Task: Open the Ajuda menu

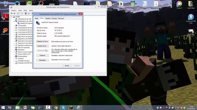Action: point(31,10)
